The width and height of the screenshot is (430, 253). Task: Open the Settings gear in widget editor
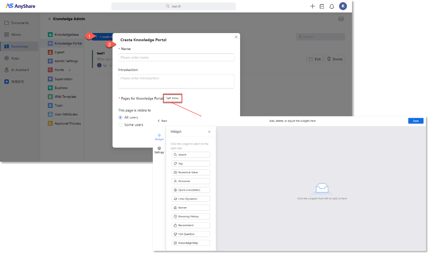pyautogui.click(x=159, y=149)
